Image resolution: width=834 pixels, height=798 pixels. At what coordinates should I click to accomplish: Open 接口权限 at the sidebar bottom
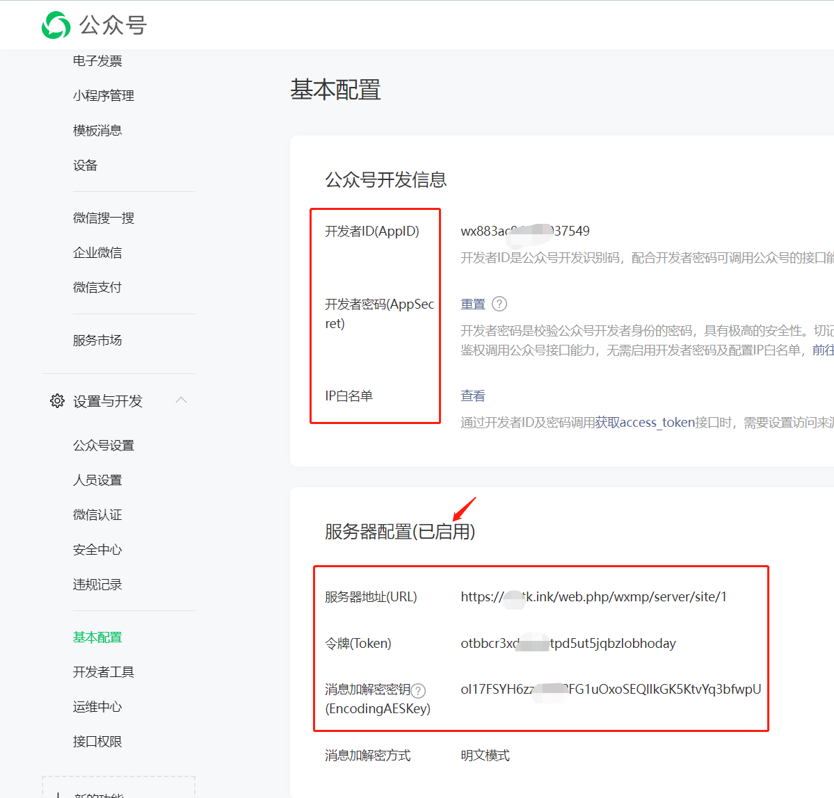tap(97, 741)
